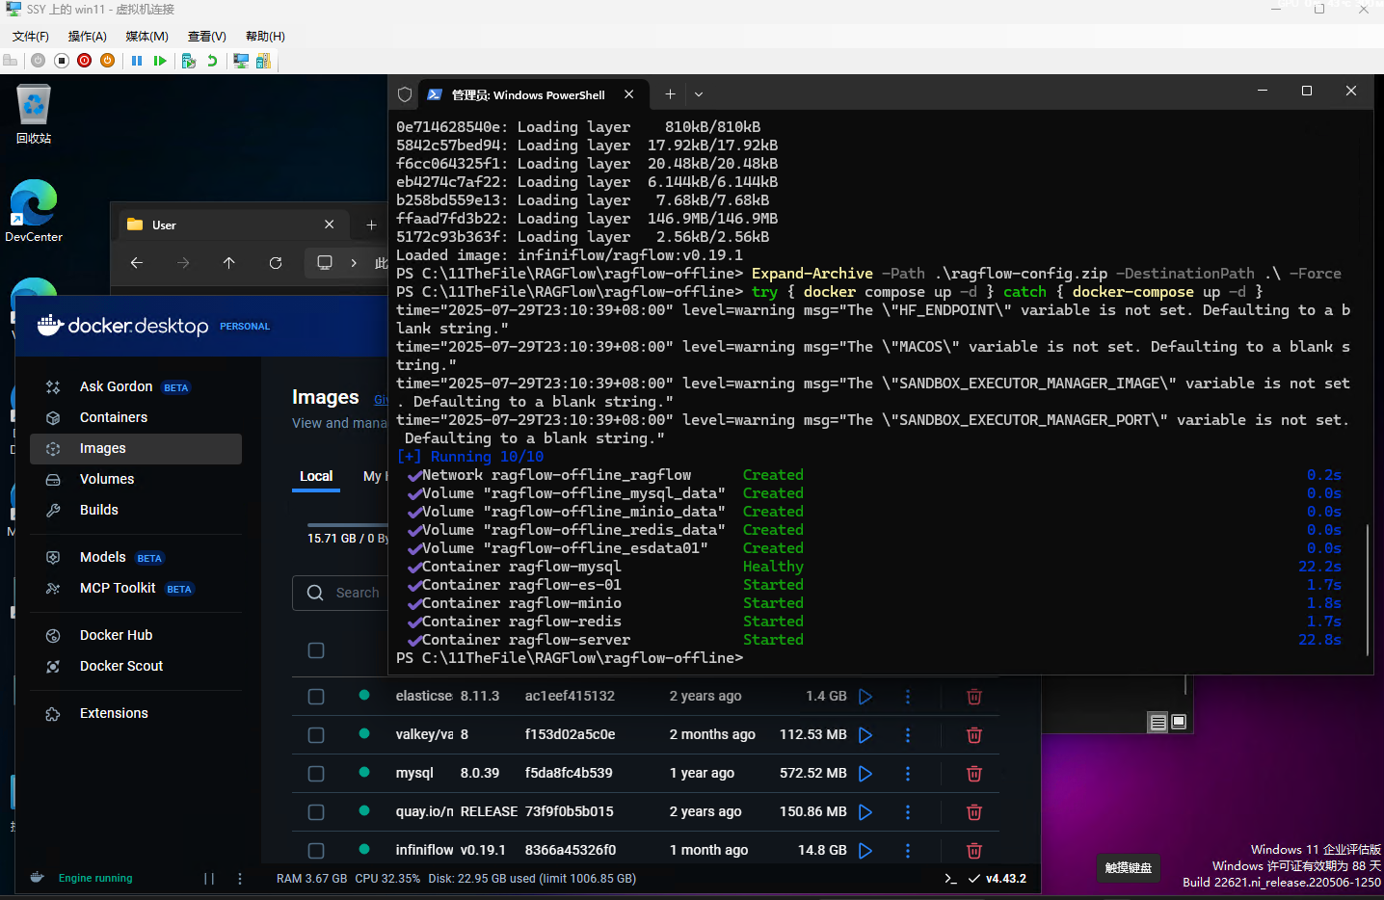
Task: Switch to the Local images tab
Action: click(316, 476)
